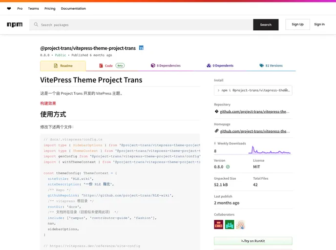Click the 52.1 kB unpacked size value

tap(221, 185)
